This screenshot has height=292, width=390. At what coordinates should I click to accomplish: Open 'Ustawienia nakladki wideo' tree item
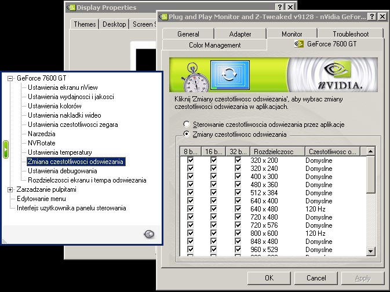[64, 115]
